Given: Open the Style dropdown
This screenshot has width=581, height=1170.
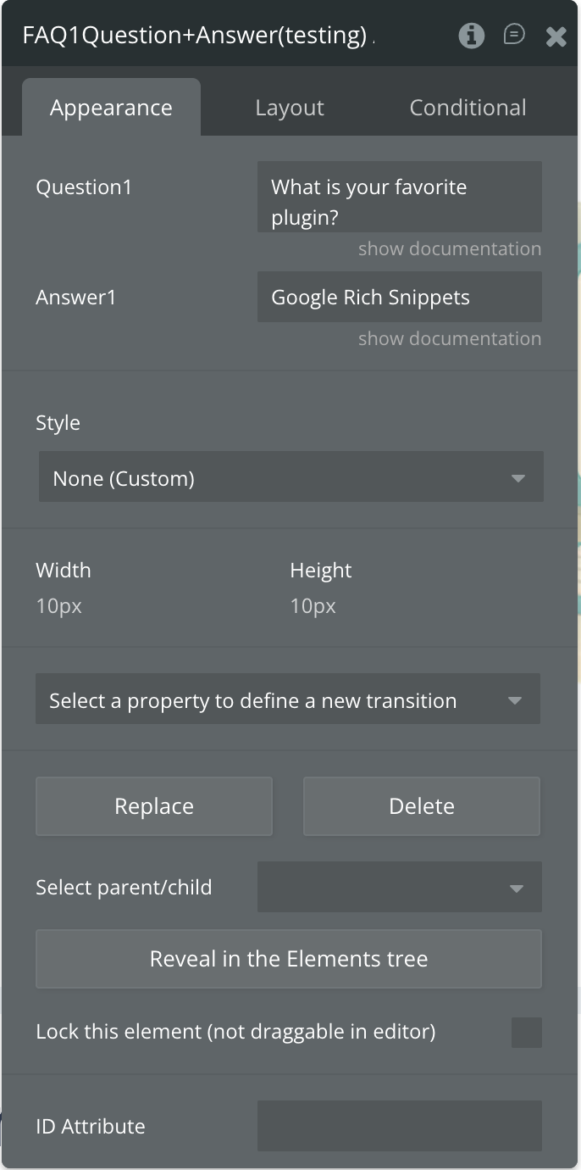Looking at the screenshot, I should [290, 478].
